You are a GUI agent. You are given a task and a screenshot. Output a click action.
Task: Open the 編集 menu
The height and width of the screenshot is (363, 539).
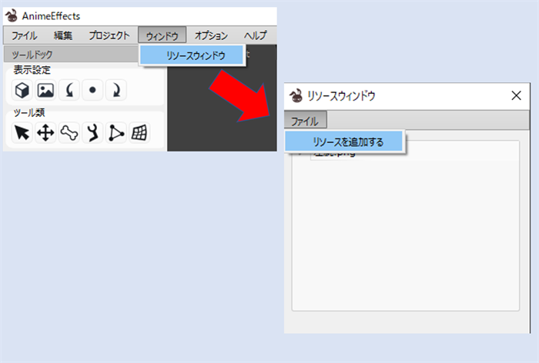click(x=63, y=35)
